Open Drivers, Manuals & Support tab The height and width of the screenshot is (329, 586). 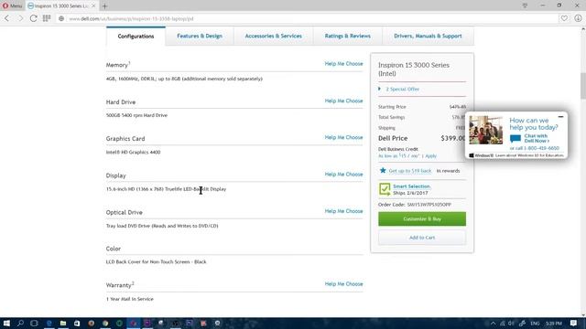click(x=428, y=36)
